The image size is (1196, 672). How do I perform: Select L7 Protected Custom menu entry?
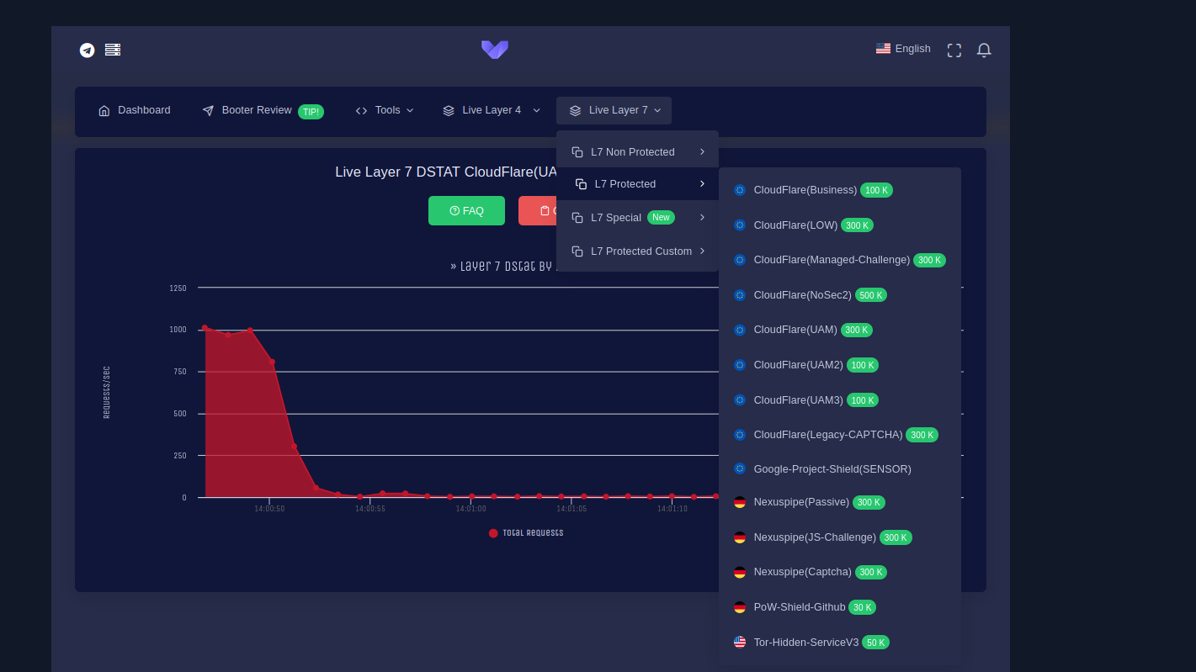pyautogui.click(x=637, y=251)
